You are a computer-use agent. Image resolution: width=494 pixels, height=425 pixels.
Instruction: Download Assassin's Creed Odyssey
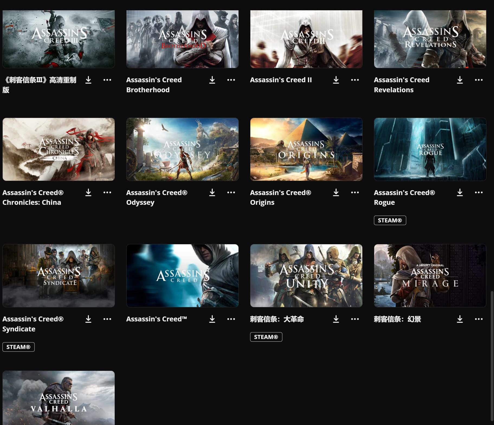pos(212,192)
